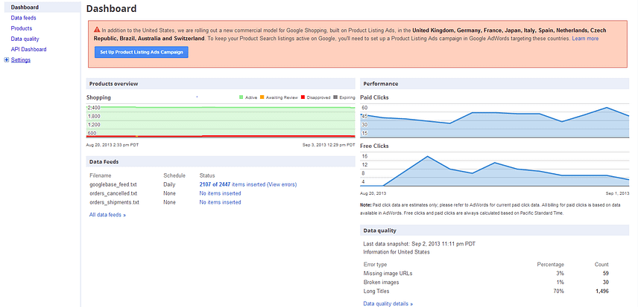The width and height of the screenshot is (638, 307).
Task: Click the orange Awaiting Review legend swatch
Action: point(262,97)
